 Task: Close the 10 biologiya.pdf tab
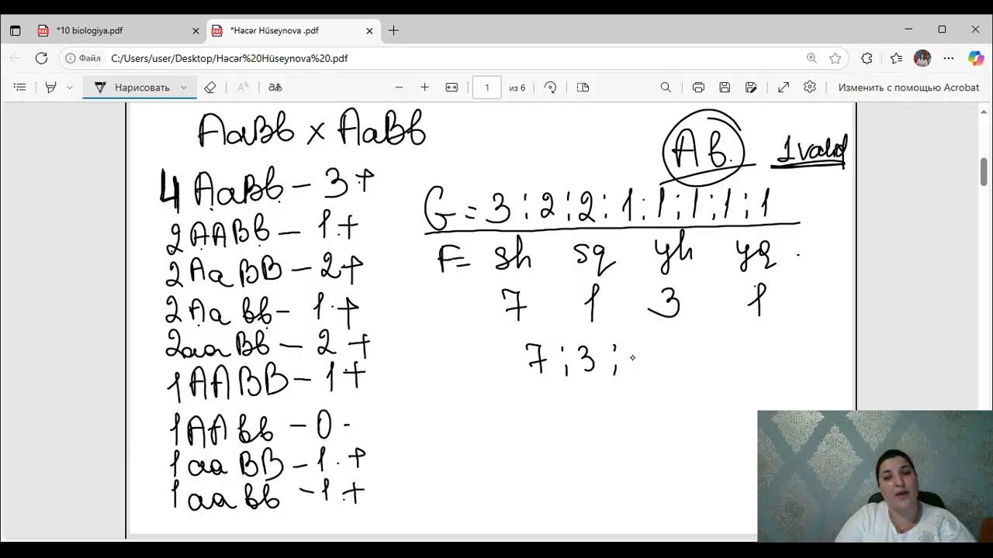tap(195, 31)
